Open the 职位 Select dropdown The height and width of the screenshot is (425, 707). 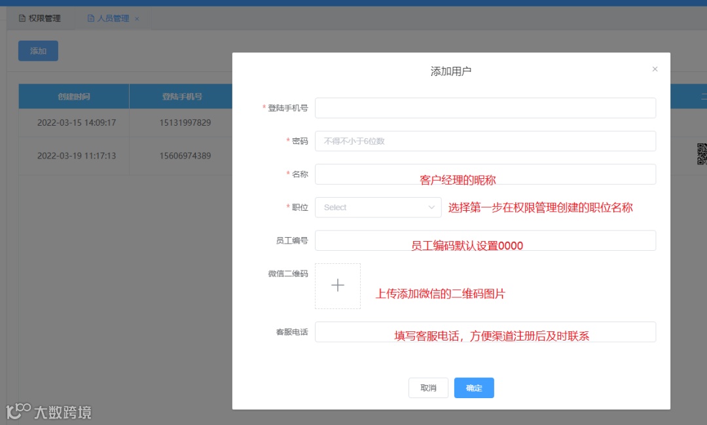(x=378, y=207)
